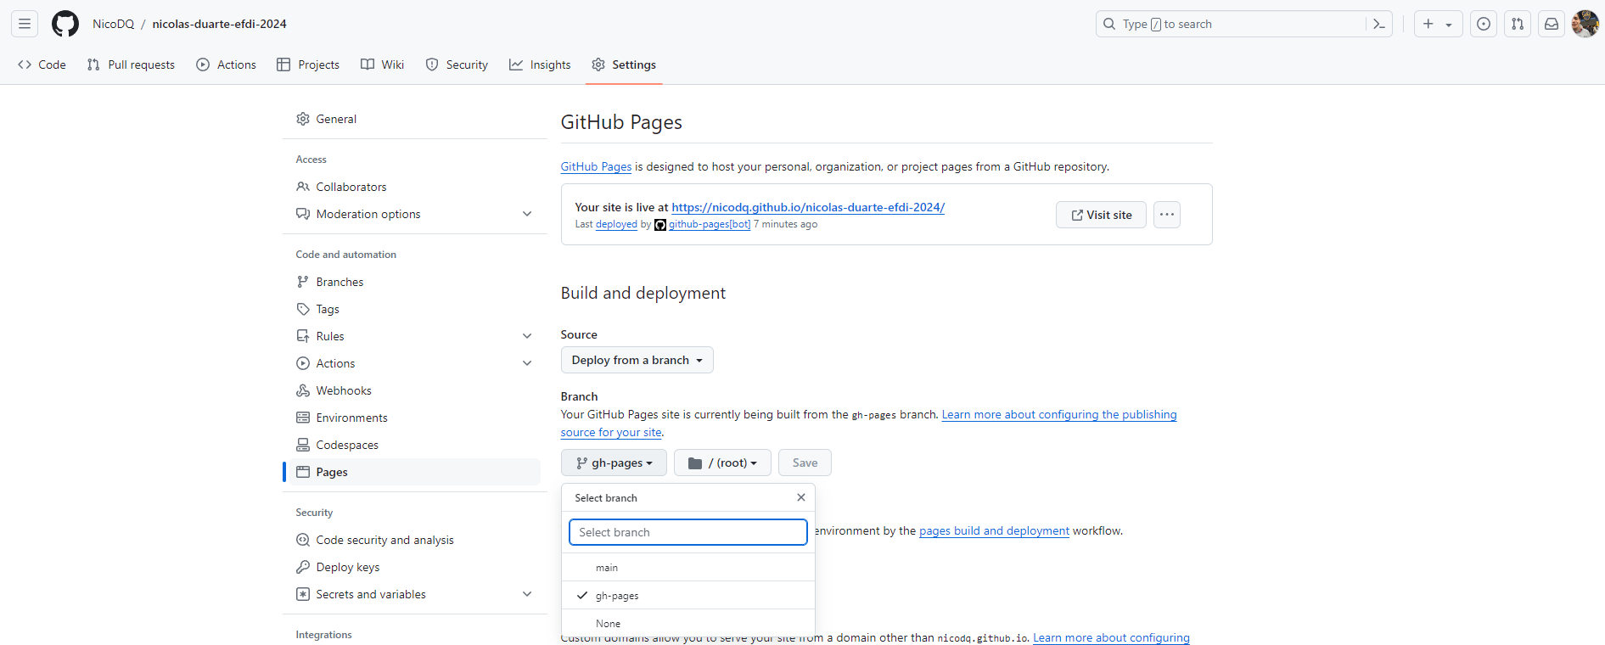
Task: Switch to the Wiki tab
Action: click(x=382, y=64)
